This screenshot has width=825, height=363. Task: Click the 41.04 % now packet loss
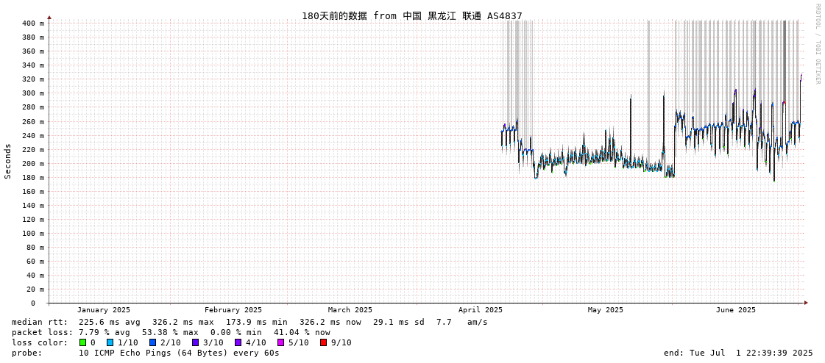coord(302,332)
